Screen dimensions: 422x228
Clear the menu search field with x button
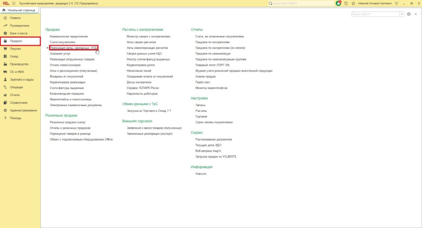[402, 14]
